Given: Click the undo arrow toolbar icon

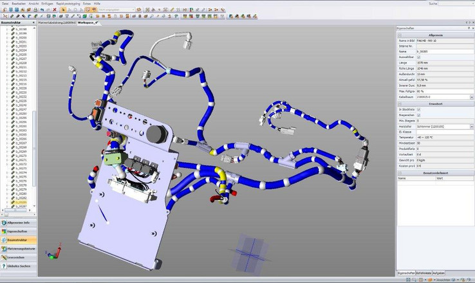Looking at the screenshot, I should coord(42,10).
